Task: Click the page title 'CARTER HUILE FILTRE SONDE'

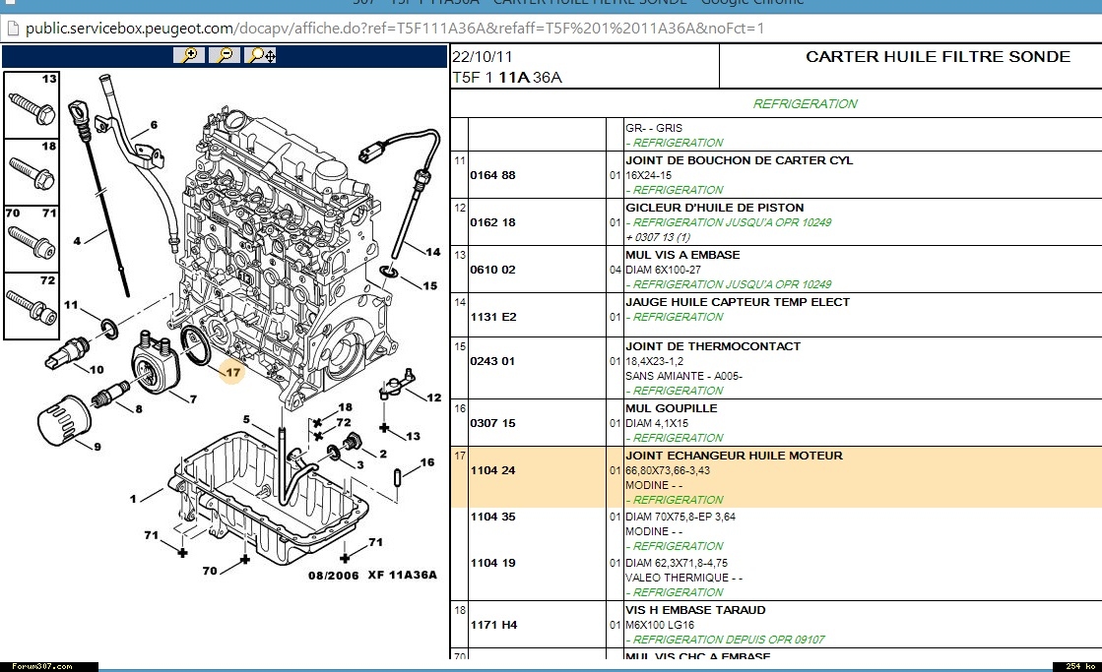Action: (x=938, y=57)
